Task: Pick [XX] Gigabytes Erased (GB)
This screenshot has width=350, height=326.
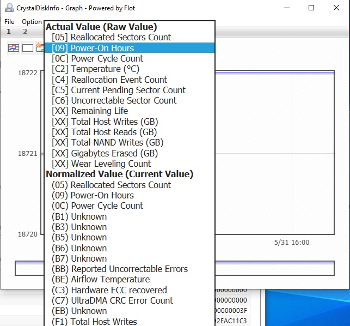Action: point(130,153)
